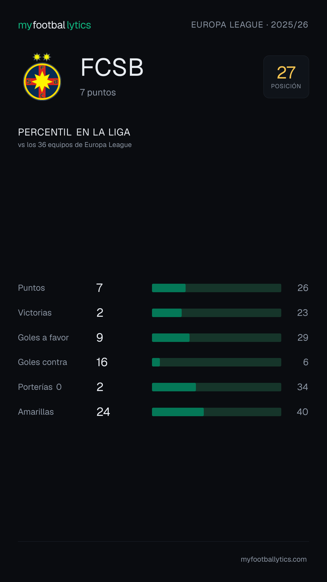Open the myfootballytics.com footer link
The height and width of the screenshot is (582, 327).
coord(274,559)
